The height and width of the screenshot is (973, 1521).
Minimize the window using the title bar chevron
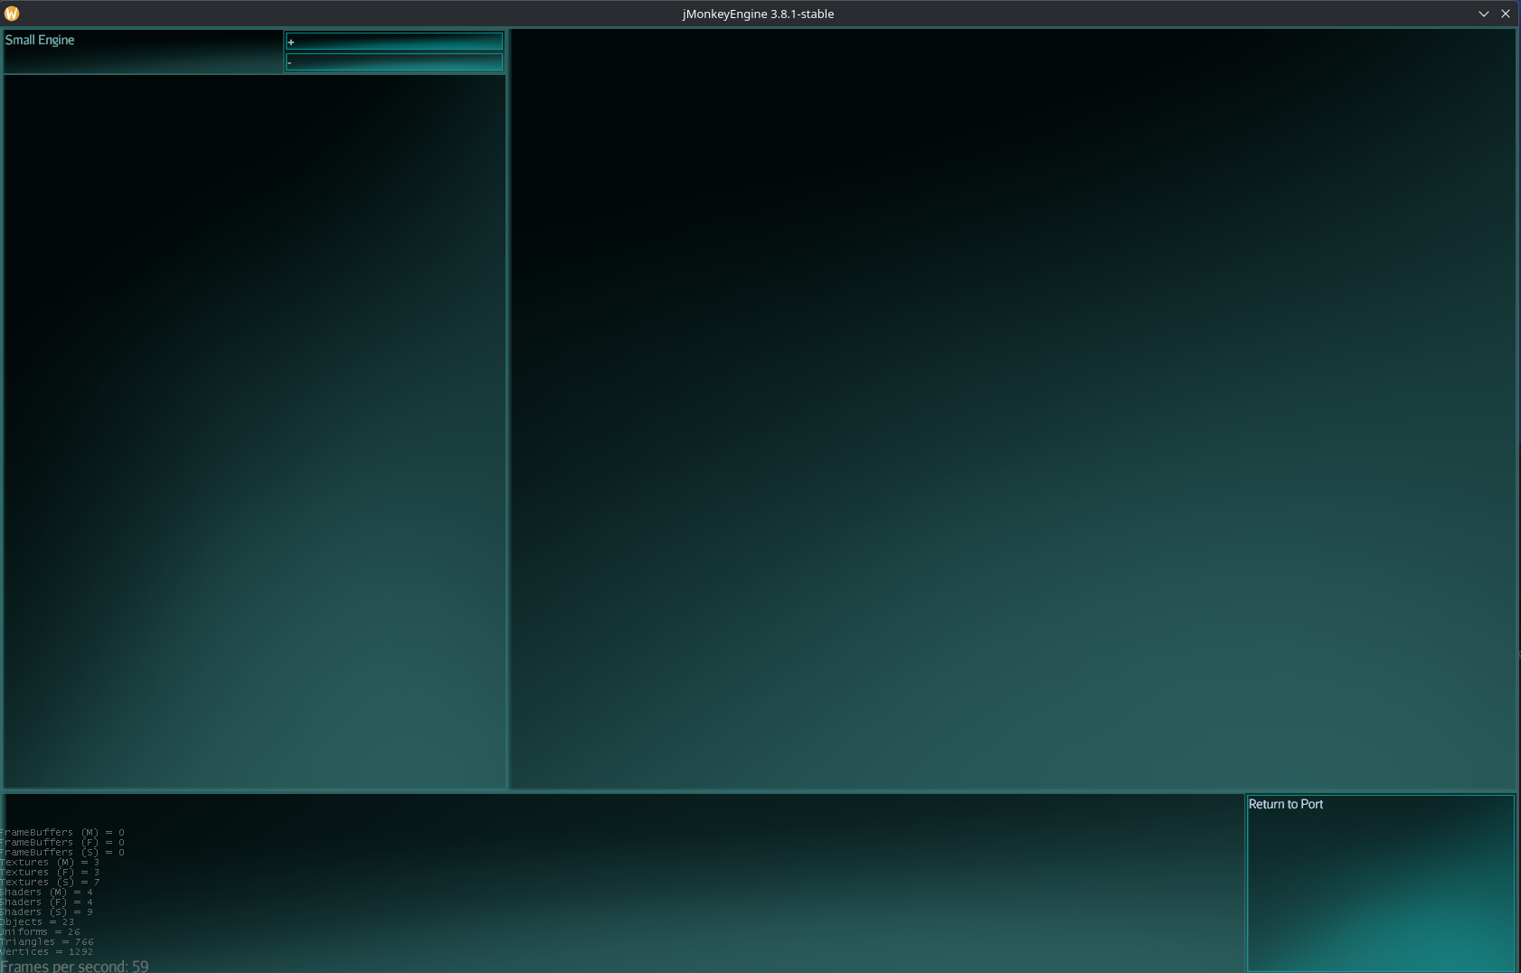(1483, 14)
